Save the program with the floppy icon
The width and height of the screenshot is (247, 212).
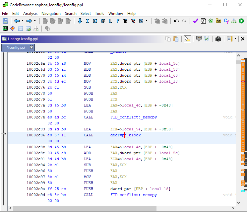[5, 21]
